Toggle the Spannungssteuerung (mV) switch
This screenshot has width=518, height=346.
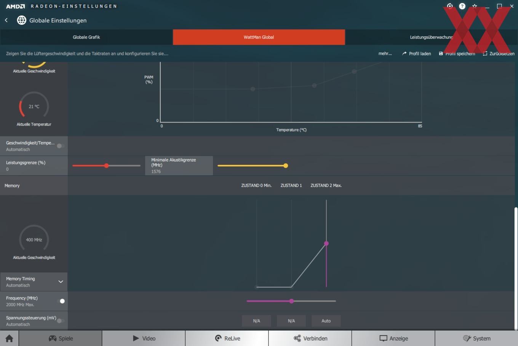(61, 321)
